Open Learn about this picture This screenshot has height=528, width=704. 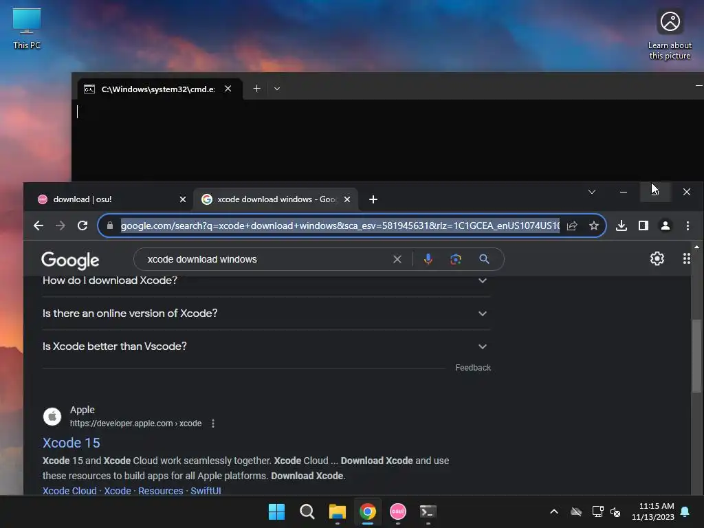coord(670,34)
